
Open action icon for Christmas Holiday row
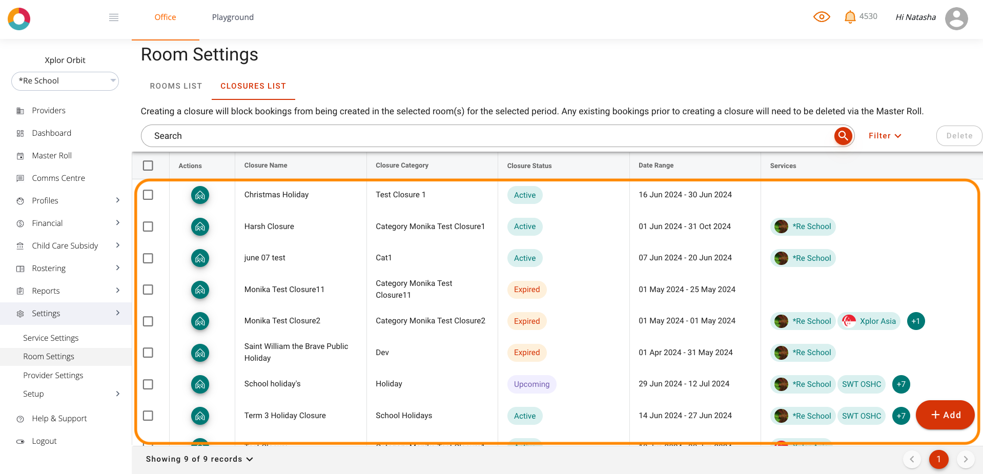tap(200, 195)
